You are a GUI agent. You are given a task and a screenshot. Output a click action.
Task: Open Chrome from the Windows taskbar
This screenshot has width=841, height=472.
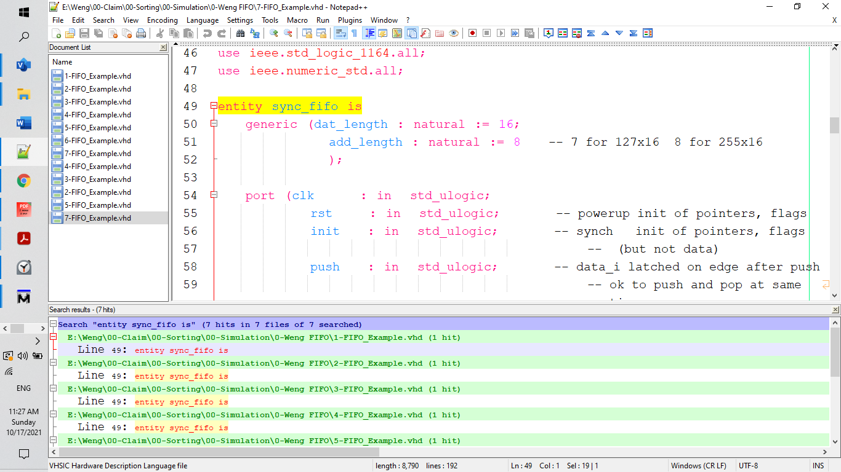[23, 181]
